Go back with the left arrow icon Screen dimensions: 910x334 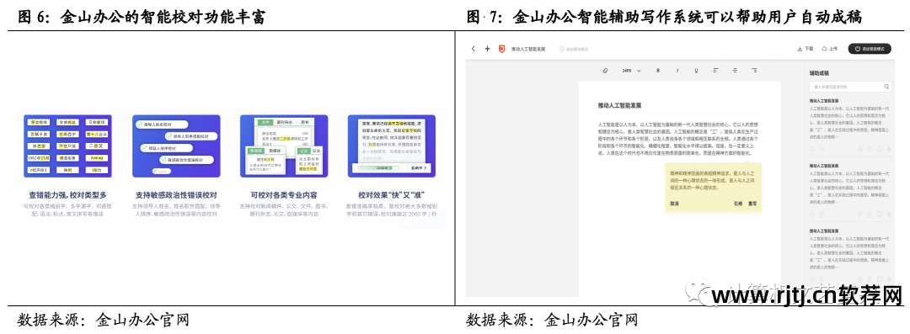(473, 50)
